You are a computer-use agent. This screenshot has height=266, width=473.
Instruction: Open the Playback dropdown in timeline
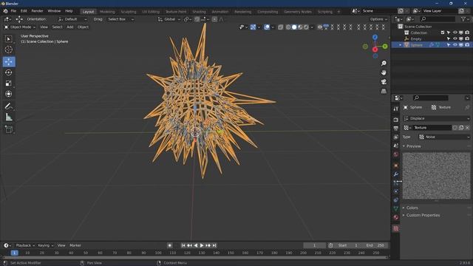25,245
